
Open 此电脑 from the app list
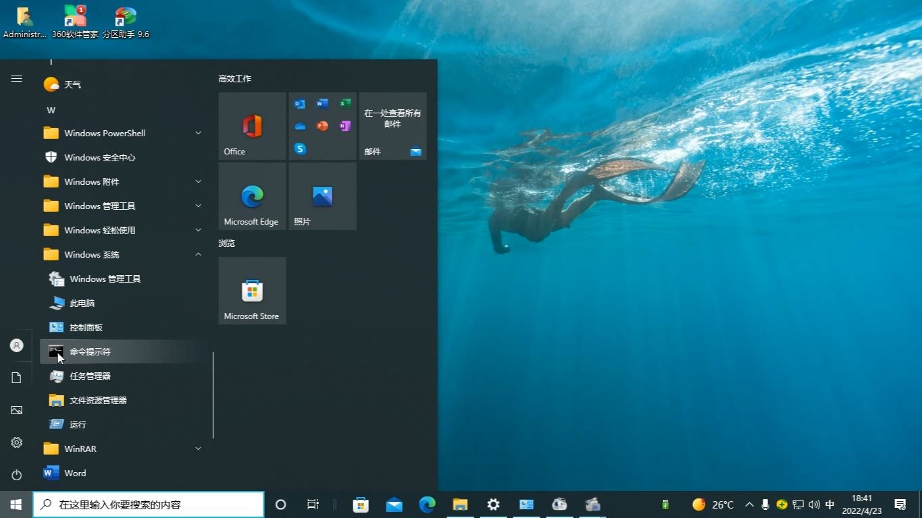[122, 303]
